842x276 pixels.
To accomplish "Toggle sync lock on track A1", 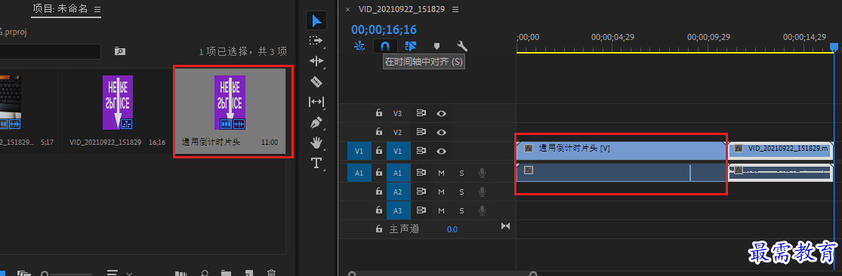I will [x=421, y=173].
